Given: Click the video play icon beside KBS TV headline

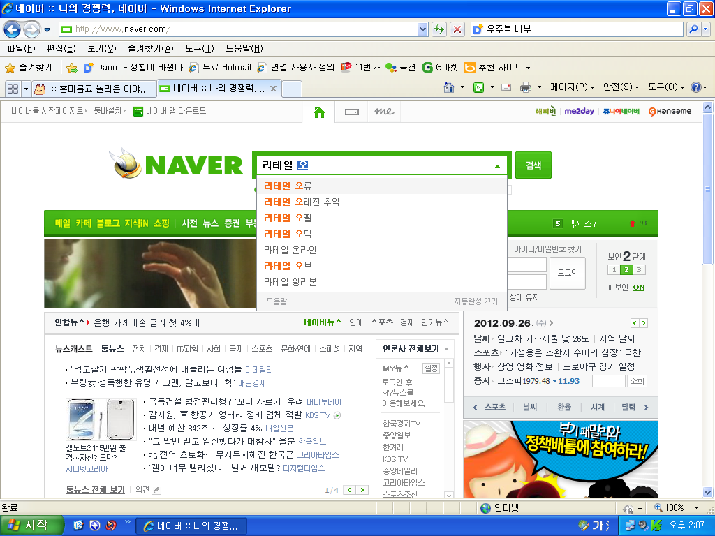Looking at the screenshot, I should [x=337, y=415].
